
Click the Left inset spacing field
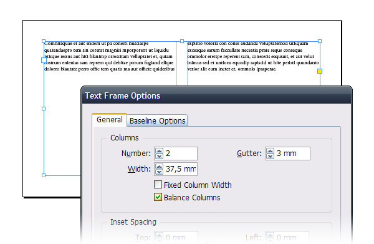click(287, 237)
